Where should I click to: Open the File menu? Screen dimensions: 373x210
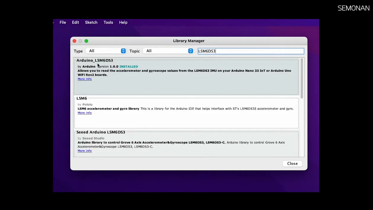(x=63, y=23)
